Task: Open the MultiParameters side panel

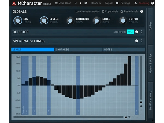Action: pos(151,100)
